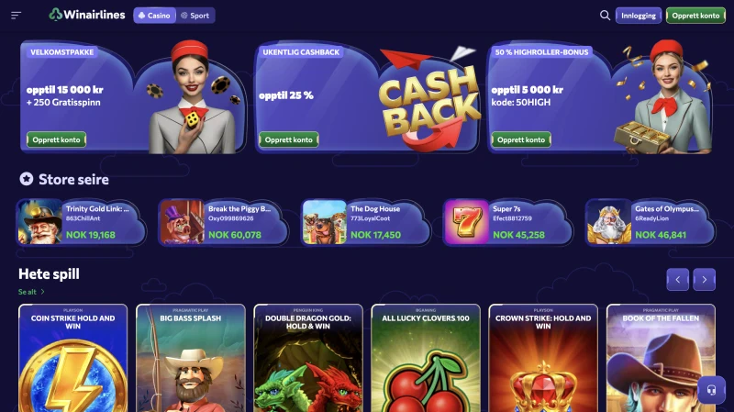Click Opprett konto on Highroller-bonus banner
Viewport: 734px width, 412px height.
[521, 139]
